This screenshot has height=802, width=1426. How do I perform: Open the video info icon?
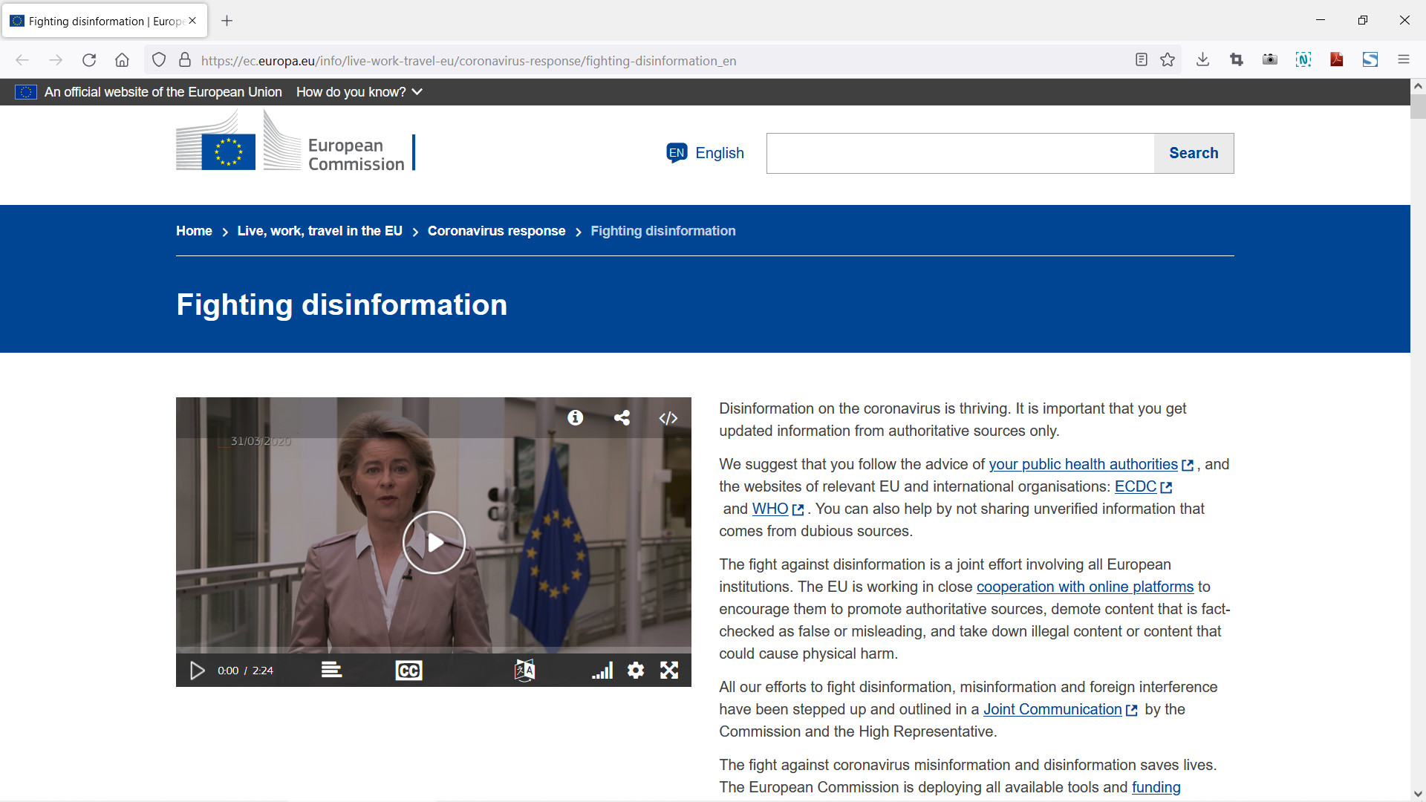point(575,418)
